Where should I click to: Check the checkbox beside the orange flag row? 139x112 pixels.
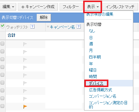tap(2, 106)
